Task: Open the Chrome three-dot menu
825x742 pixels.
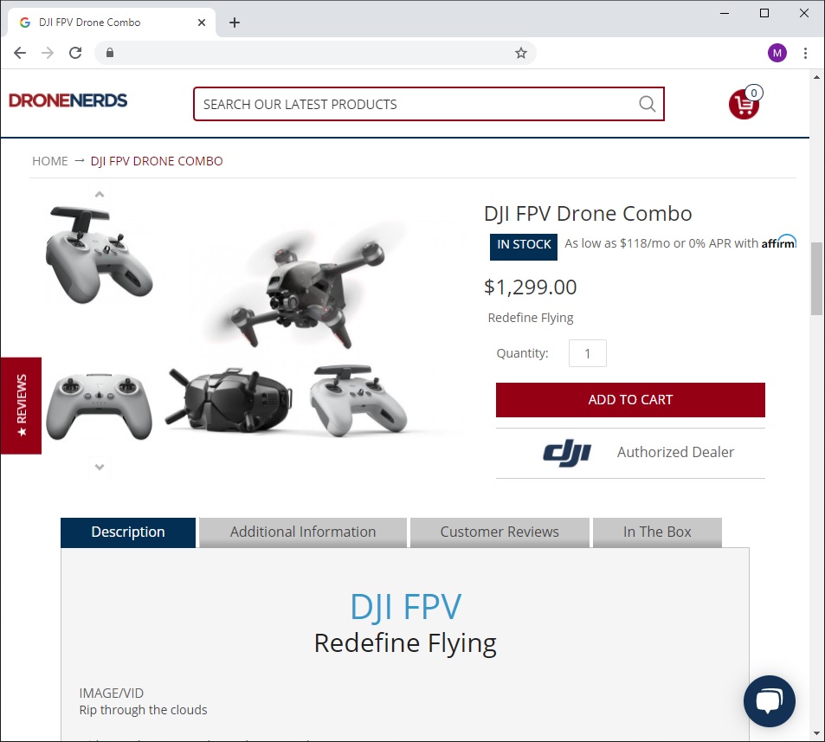Action: click(805, 53)
